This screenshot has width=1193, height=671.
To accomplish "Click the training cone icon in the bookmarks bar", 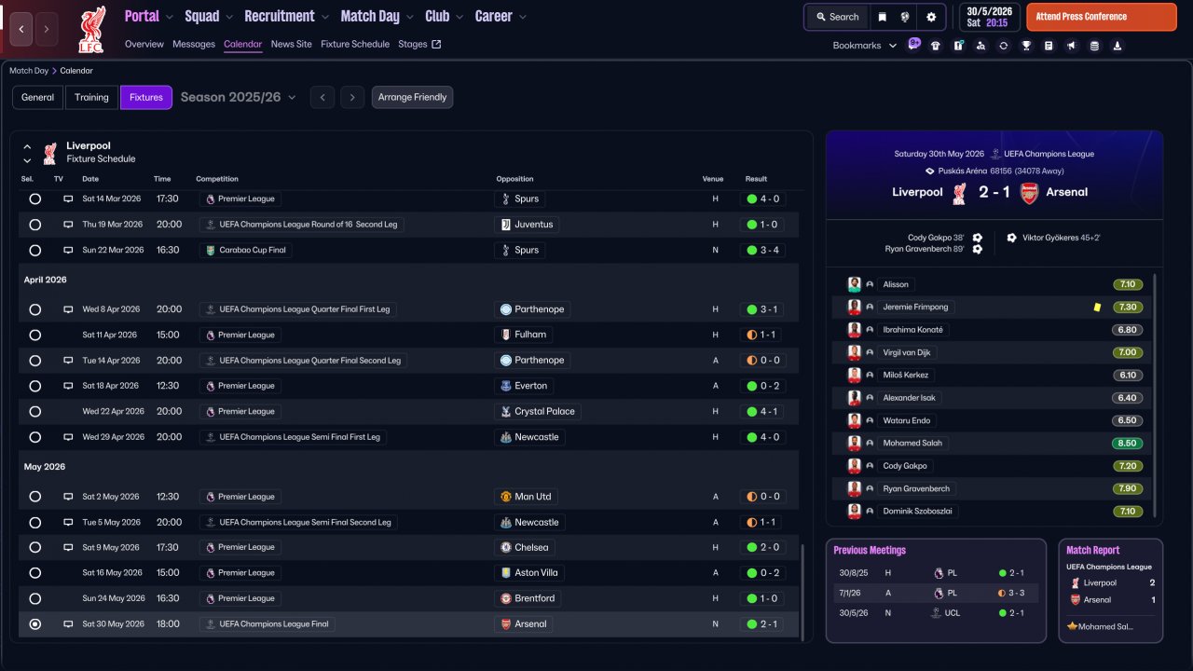I will click(x=1117, y=46).
